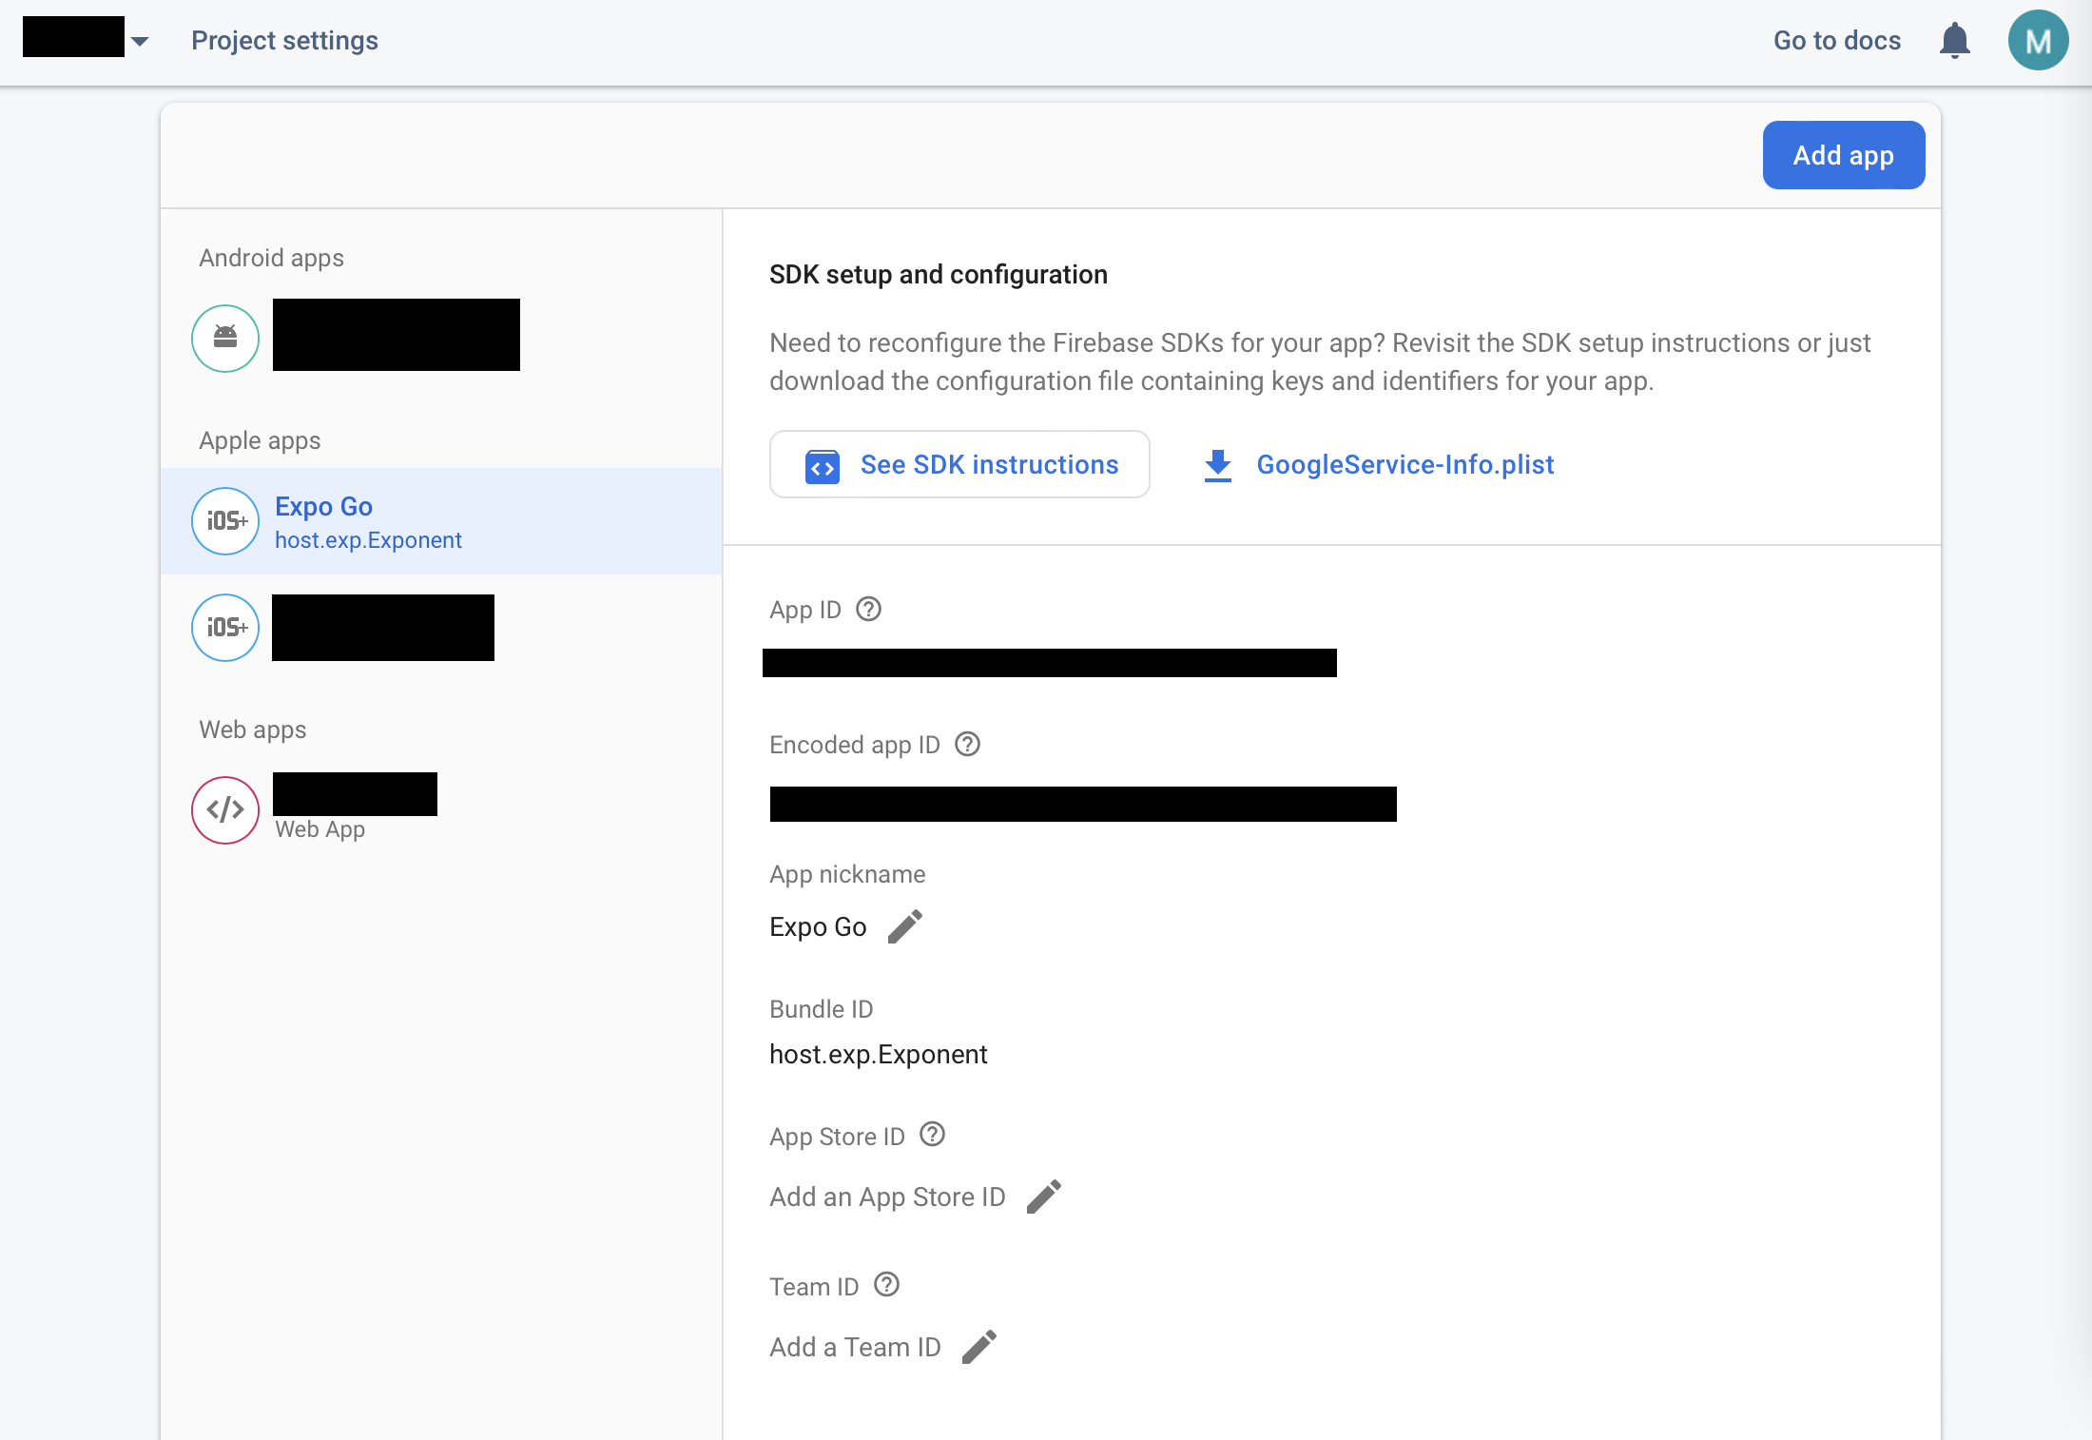Click the pencil to add a Team ID
This screenshot has width=2092, height=1440.
pyautogui.click(x=981, y=1346)
